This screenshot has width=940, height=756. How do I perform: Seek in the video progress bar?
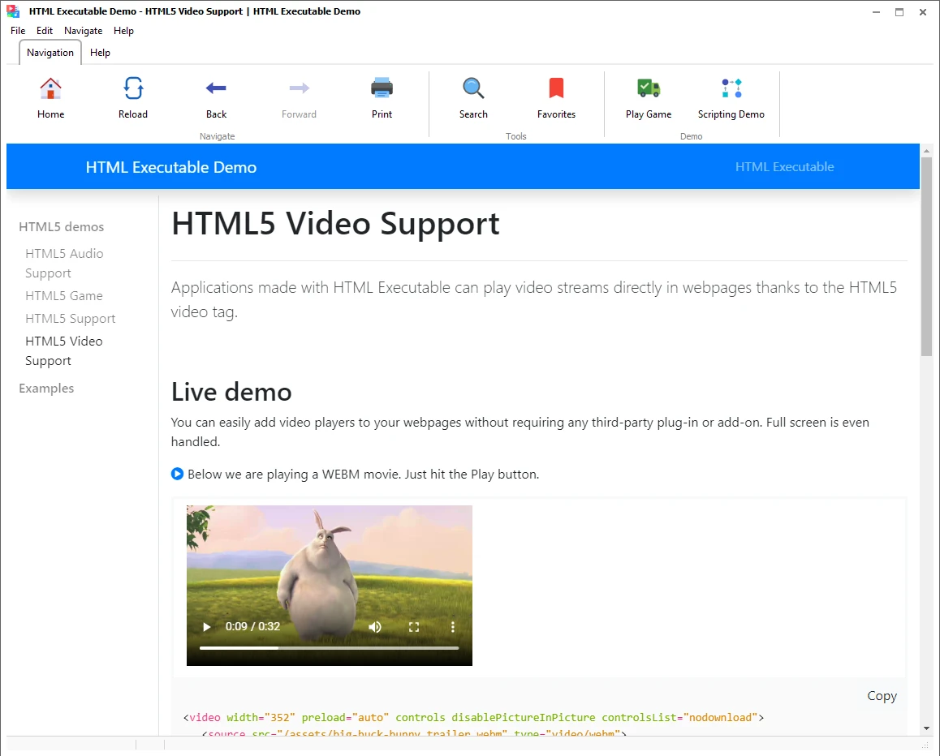pyautogui.click(x=329, y=648)
